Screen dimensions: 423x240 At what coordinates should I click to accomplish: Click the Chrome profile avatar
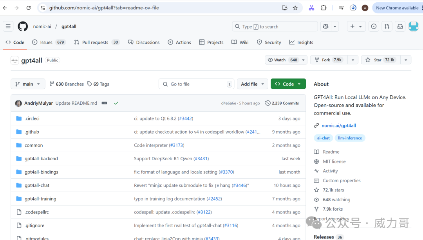[365, 8]
